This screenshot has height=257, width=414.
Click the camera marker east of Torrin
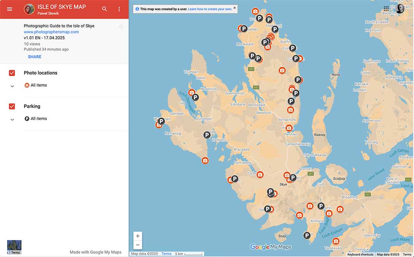pos(340,209)
